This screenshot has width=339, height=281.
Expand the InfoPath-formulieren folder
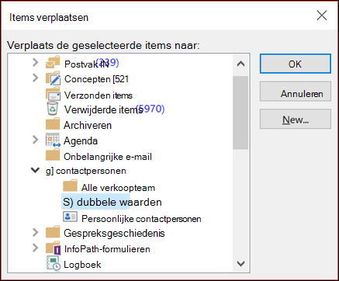pos(36,248)
